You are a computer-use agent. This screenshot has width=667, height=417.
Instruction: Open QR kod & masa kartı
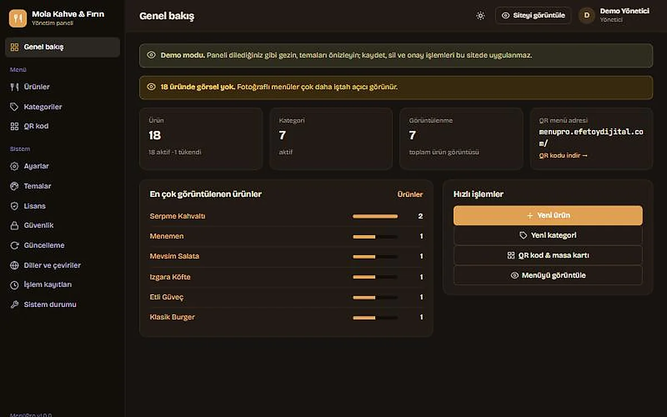click(x=548, y=255)
